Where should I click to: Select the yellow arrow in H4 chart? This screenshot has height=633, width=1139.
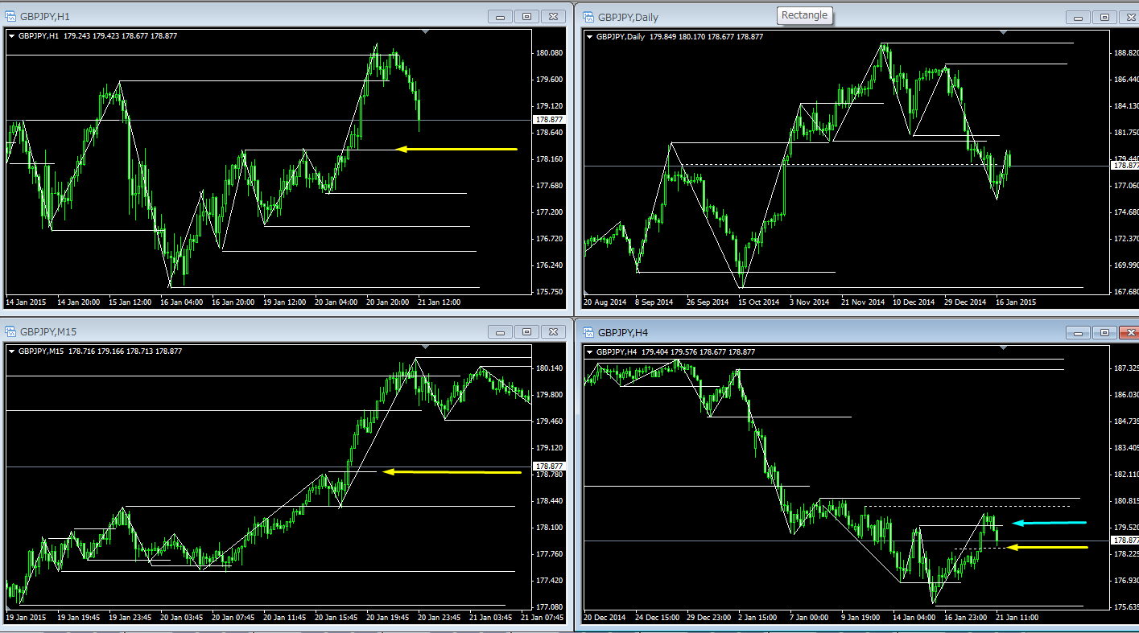point(1047,547)
